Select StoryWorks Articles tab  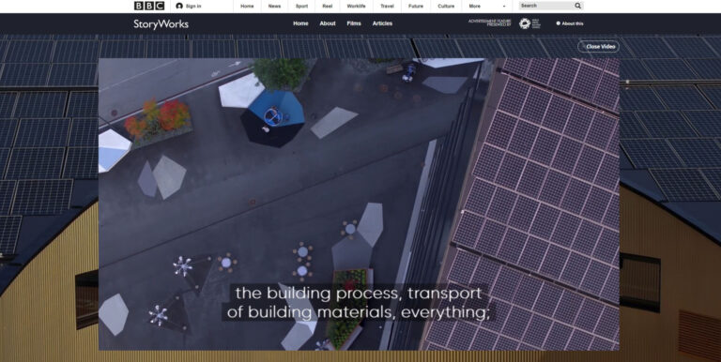tap(382, 23)
